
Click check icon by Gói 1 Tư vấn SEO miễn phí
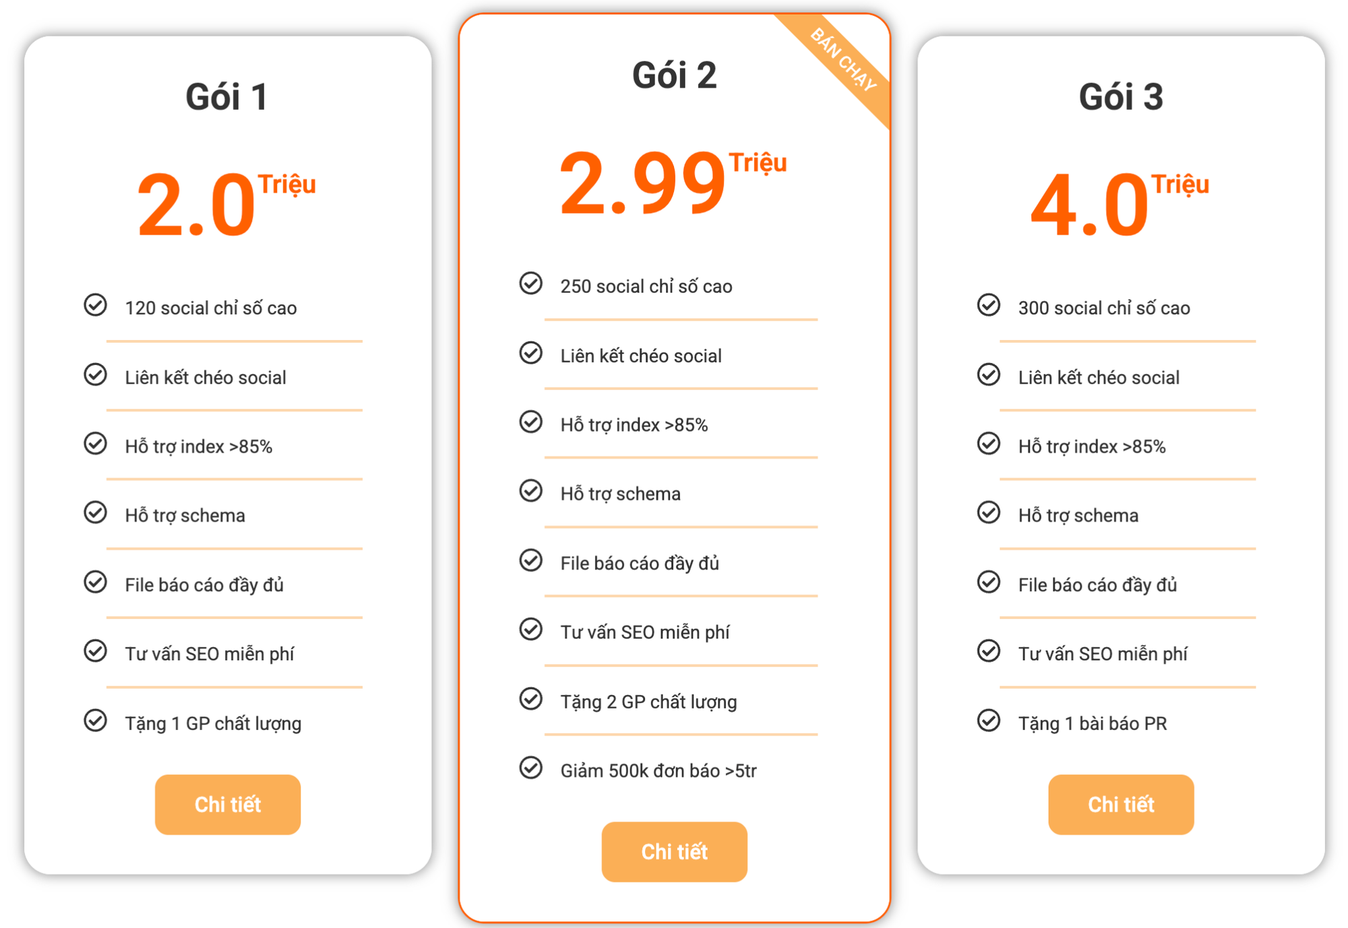pyautogui.click(x=96, y=651)
